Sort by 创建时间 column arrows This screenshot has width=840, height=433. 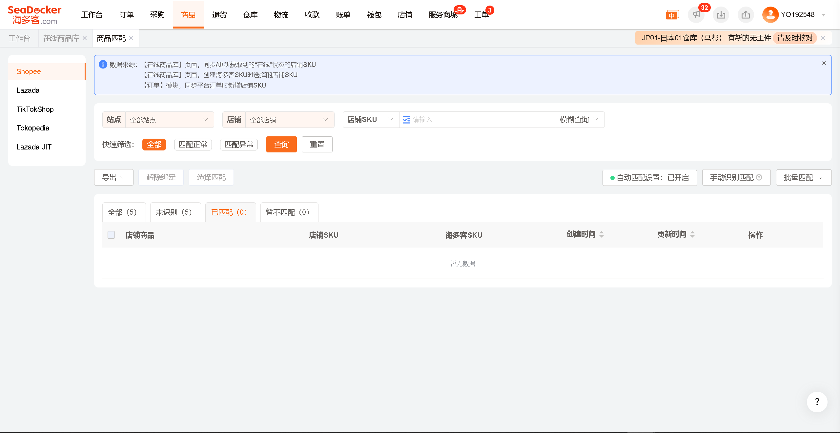(602, 234)
